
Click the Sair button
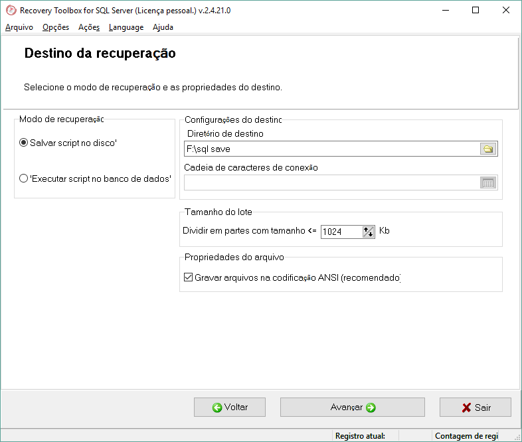coord(476,407)
